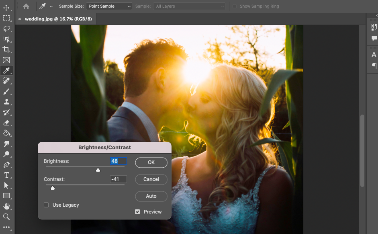The image size is (378, 234).
Task: Select the Smudge tool
Action: (x=6, y=144)
